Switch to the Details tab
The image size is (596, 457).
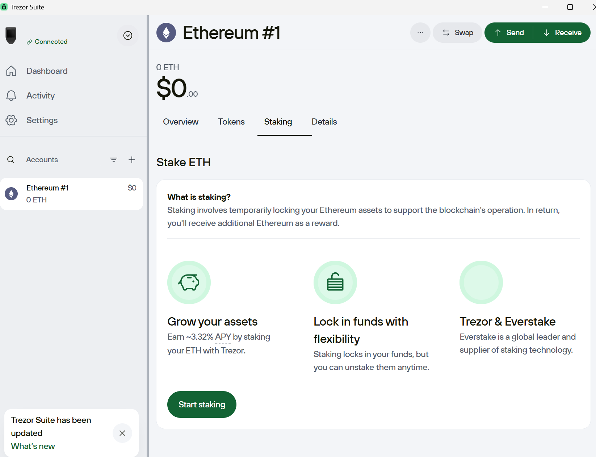click(324, 122)
